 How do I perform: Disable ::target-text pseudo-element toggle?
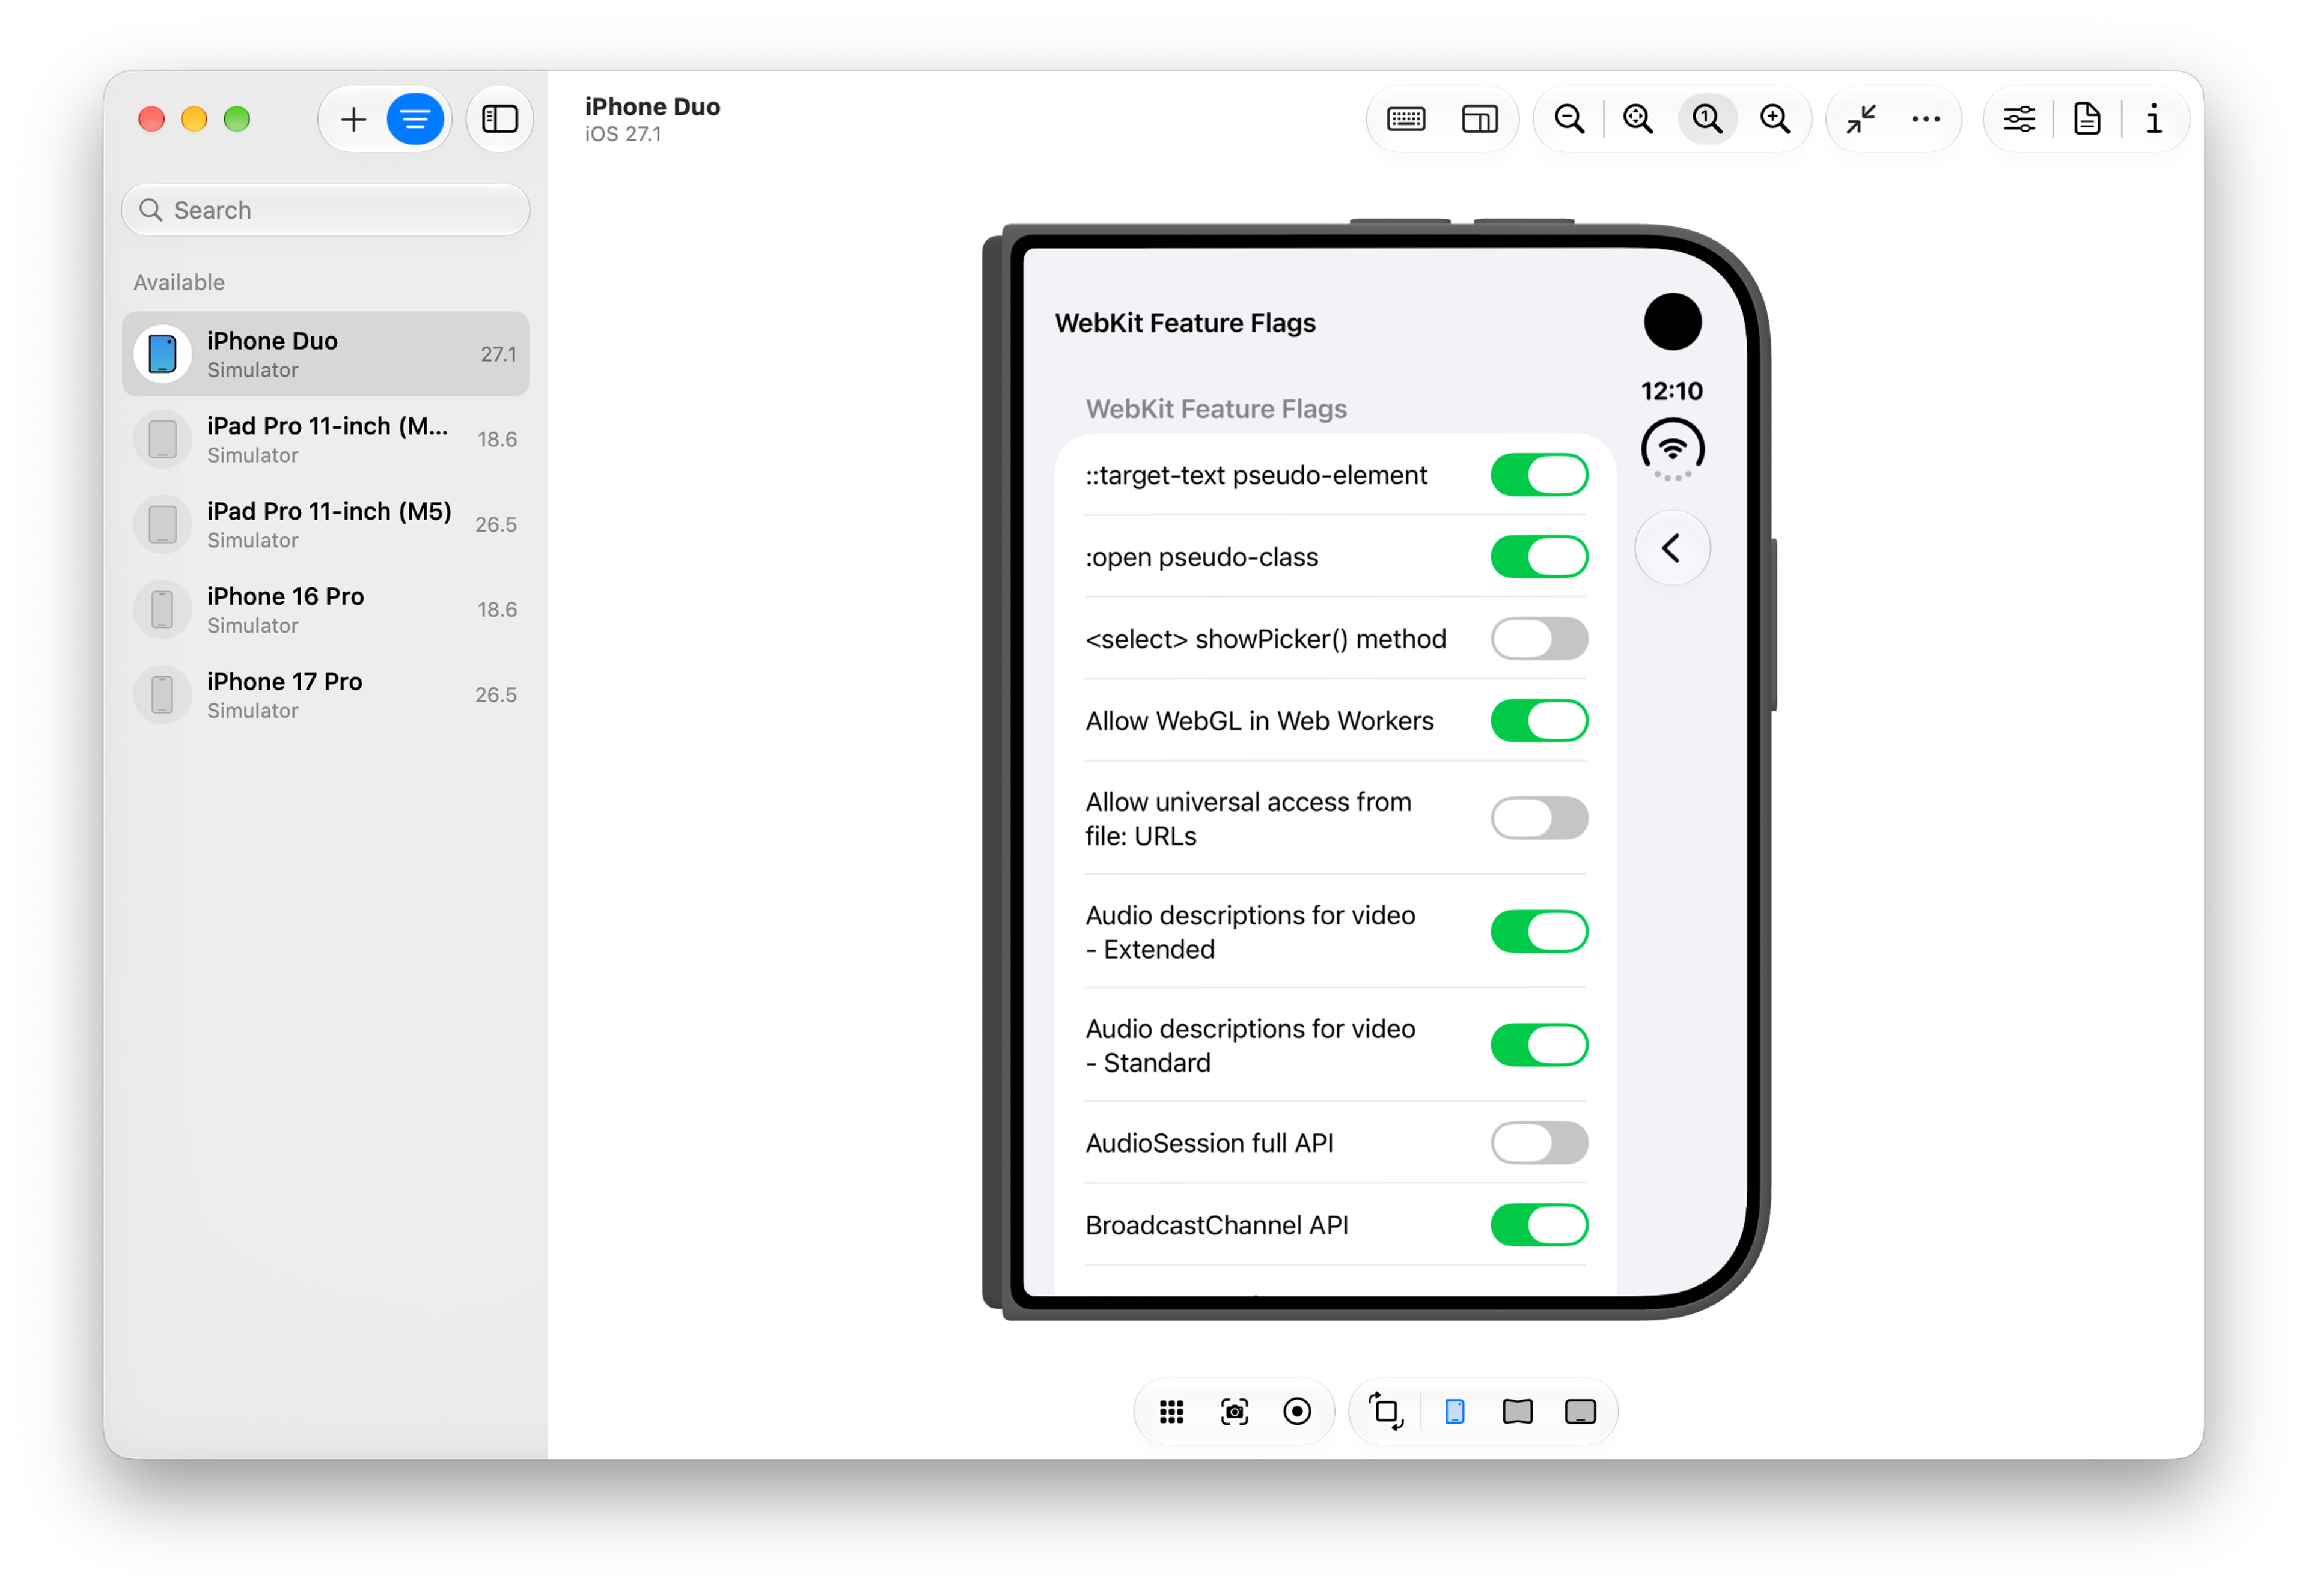tap(1539, 475)
